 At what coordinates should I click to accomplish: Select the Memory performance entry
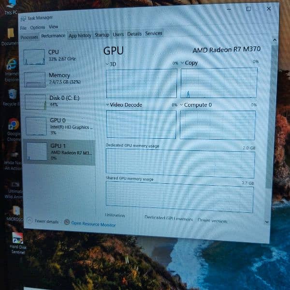pyautogui.click(x=59, y=79)
